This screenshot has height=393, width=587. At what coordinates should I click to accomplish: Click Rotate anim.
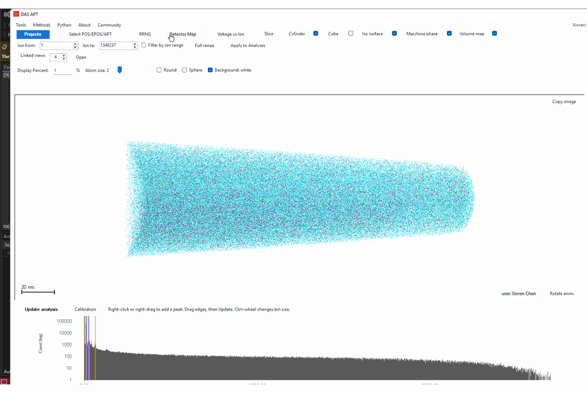tap(561, 294)
